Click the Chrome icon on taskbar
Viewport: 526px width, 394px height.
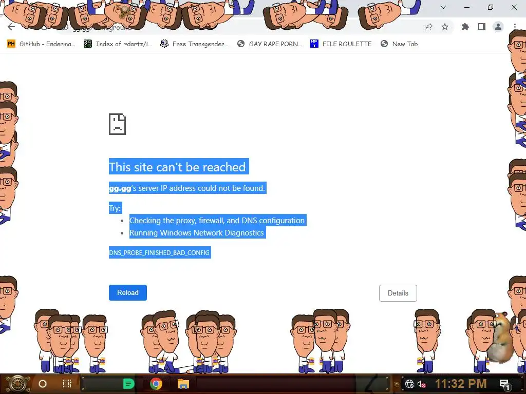pyautogui.click(x=156, y=384)
